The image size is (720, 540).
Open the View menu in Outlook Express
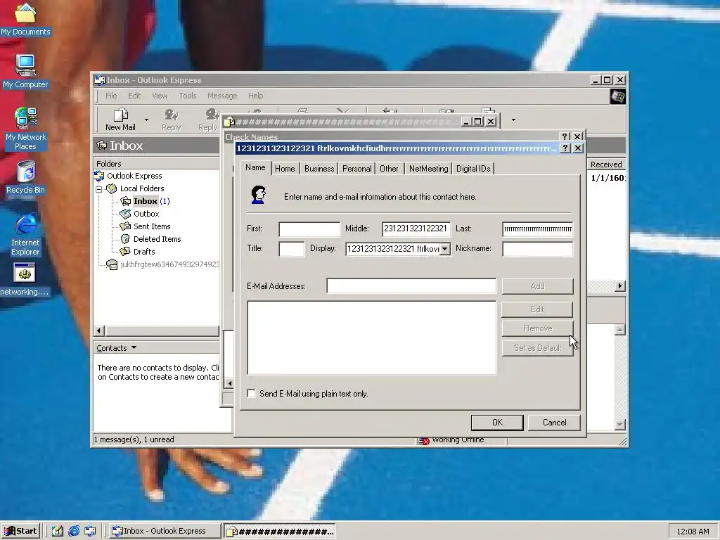[x=160, y=96]
